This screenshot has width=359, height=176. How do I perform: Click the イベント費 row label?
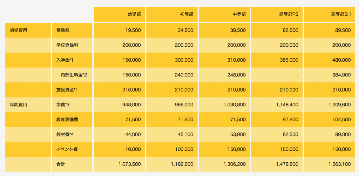tap(67, 149)
